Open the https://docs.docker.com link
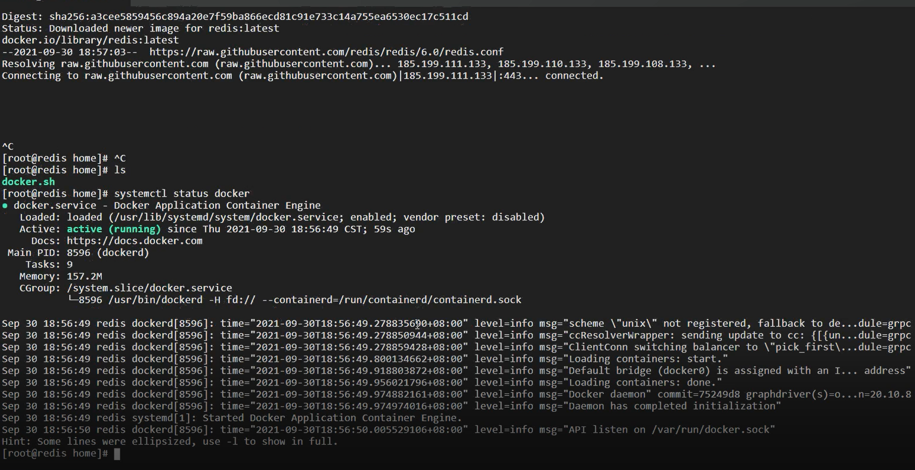Image resolution: width=915 pixels, height=470 pixels. coord(134,241)
